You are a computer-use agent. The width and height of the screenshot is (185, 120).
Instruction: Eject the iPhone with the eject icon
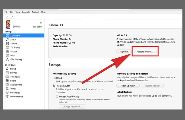(x=41, y=22)
